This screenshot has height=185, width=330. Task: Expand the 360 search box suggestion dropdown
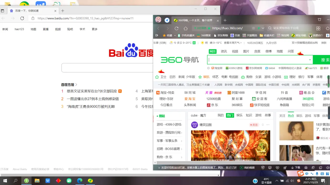310,60
